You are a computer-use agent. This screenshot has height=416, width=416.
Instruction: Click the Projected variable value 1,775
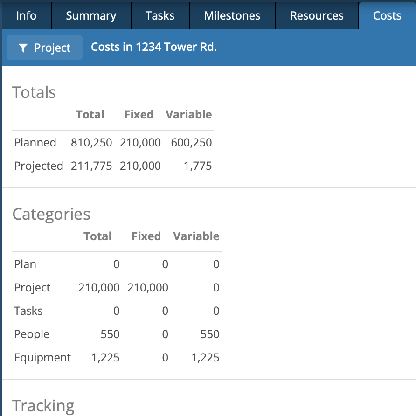(198, 166)
